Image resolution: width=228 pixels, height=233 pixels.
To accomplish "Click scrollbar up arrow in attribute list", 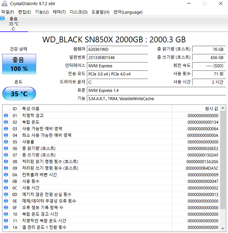I will (223, 108).
